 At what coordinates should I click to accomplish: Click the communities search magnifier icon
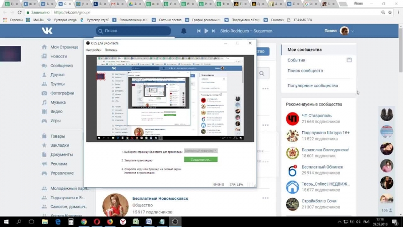(261, 74)
